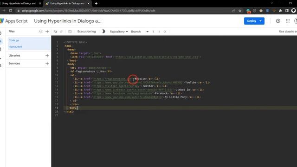Click the DOCTYPE html line

75,42
